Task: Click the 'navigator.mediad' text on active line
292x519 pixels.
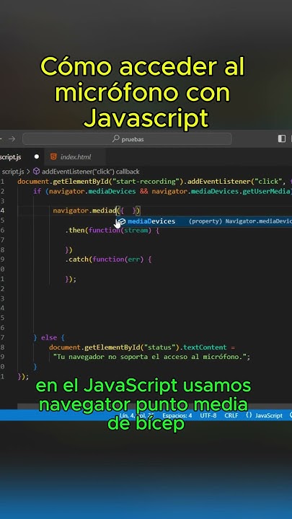Action: pyautogui.click(x=85, y=210)
